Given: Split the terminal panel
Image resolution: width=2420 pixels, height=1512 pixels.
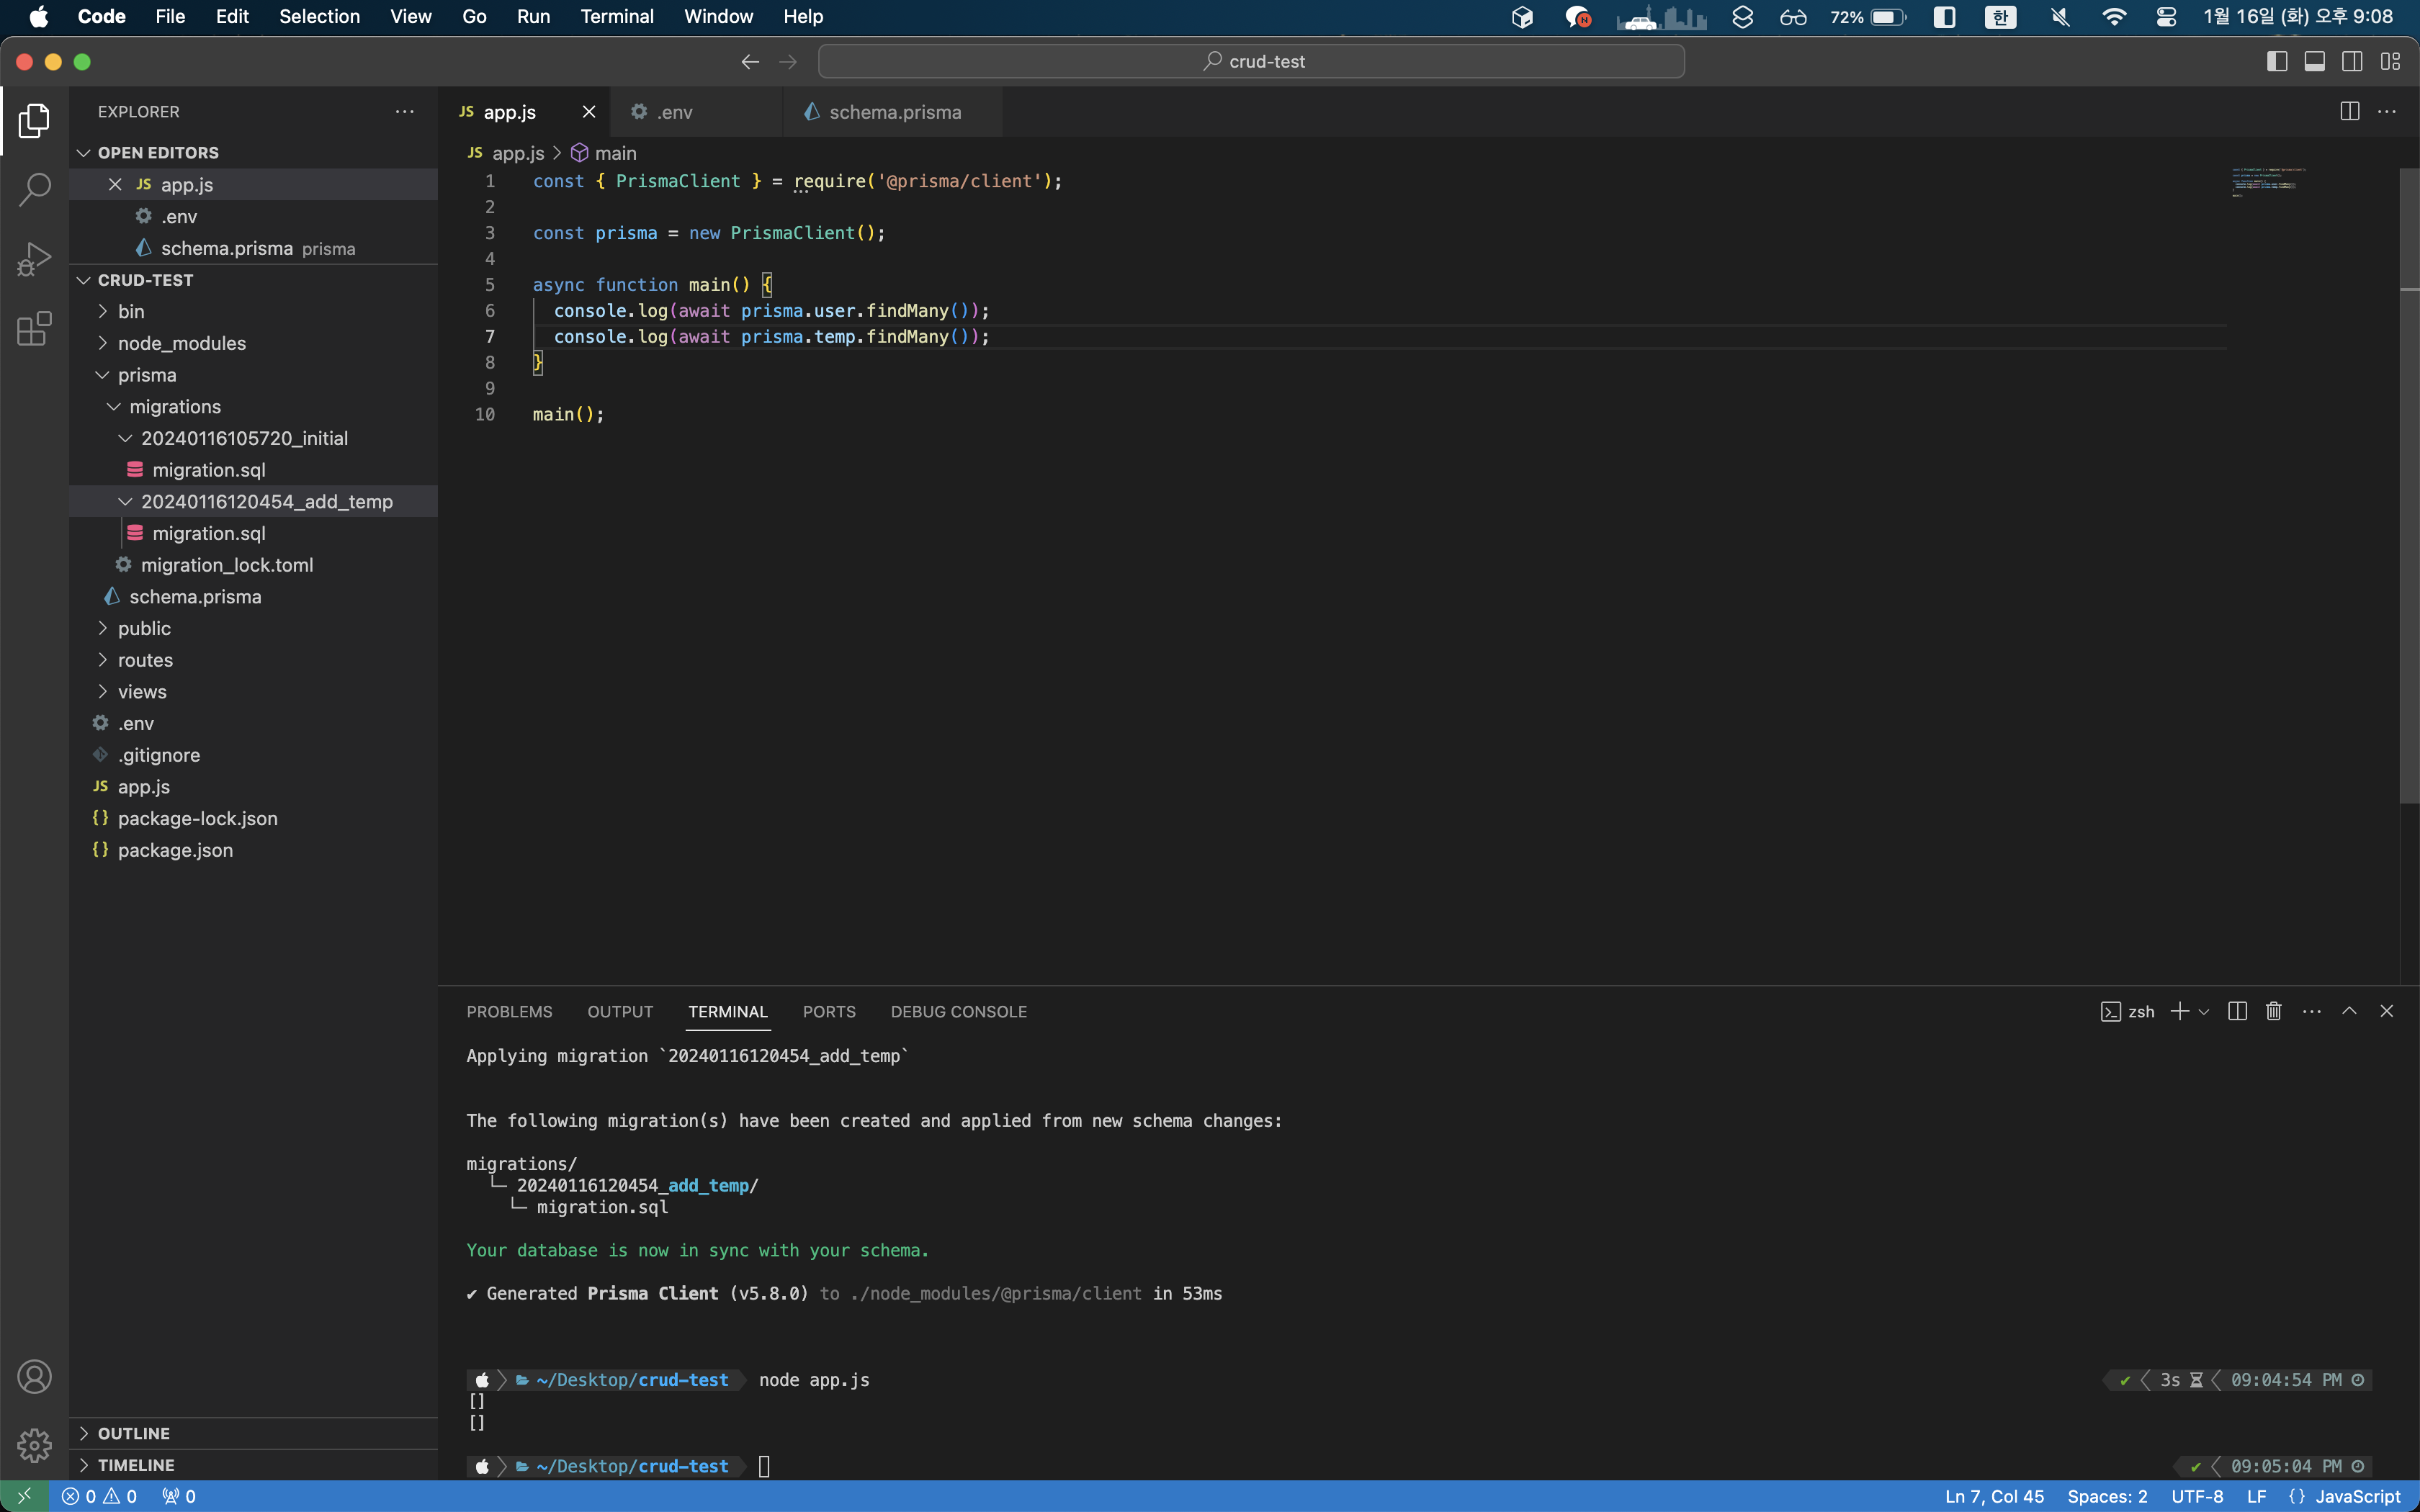Looking at the screenshot, I should coord(2237,1011).
